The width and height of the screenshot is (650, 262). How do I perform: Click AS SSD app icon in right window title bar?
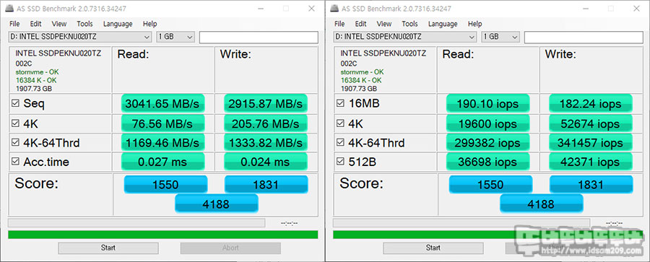334,9
